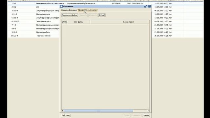Click the date 18.09.2009 14:20
This screenshot has width=210, height=118.
[161, 14]
